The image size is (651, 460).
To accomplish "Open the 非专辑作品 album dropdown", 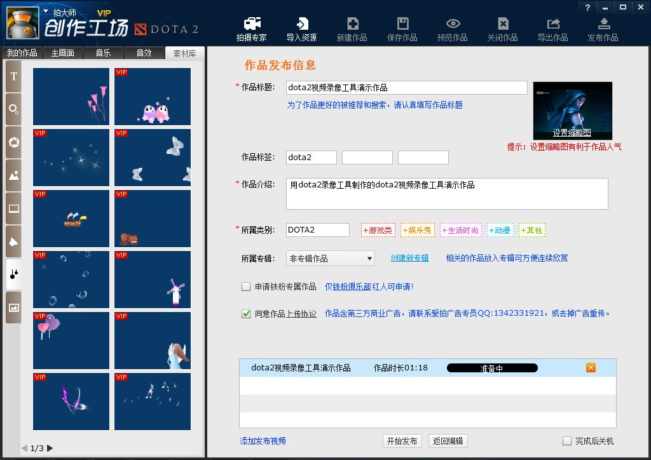I will pos(331,259).
